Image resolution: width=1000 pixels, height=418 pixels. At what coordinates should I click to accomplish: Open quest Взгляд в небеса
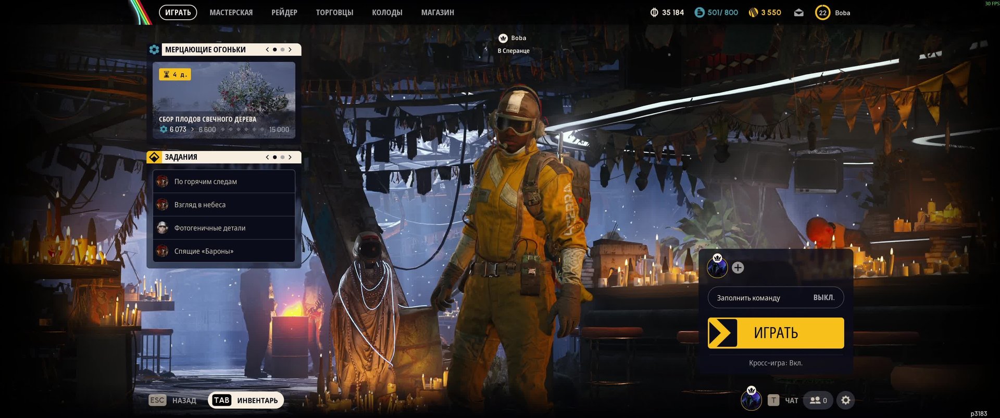pos(224,205)
